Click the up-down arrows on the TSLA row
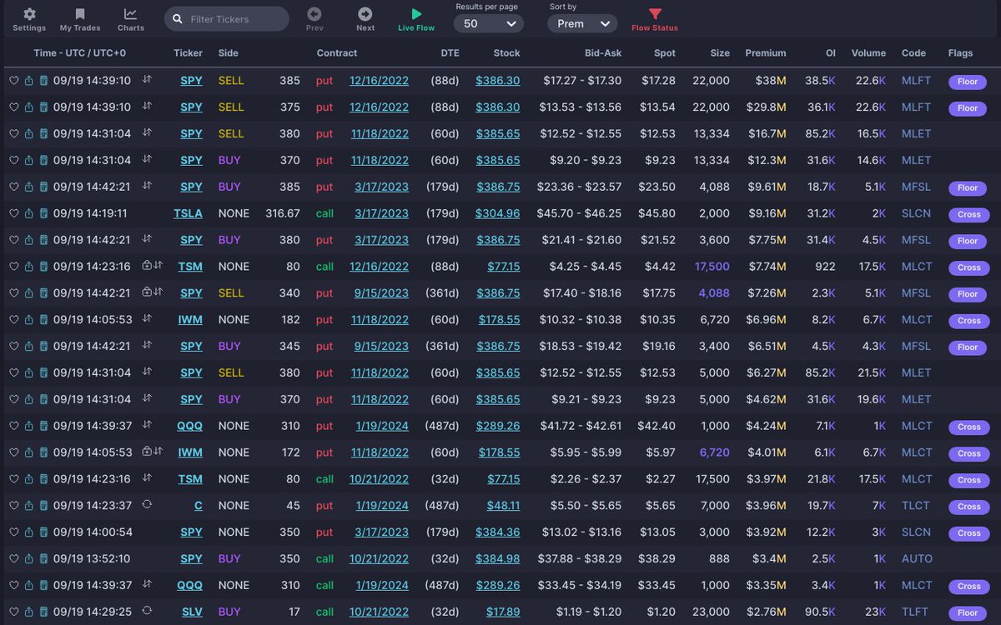The image size is (1001, 625). click(148, 213)
